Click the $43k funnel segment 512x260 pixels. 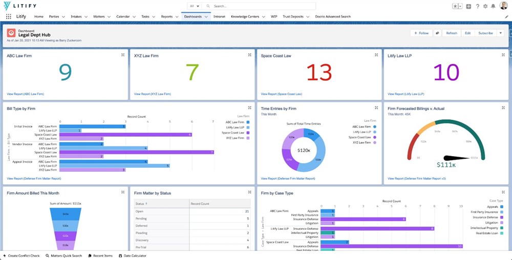65,213
